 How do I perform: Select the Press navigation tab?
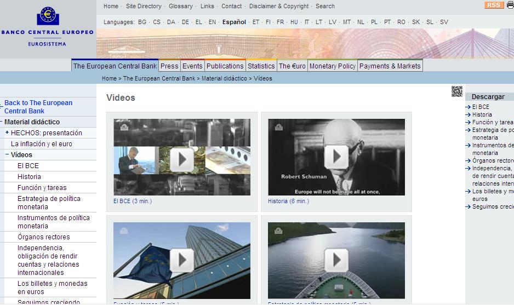pyautogui.click(x=169, y=66)
